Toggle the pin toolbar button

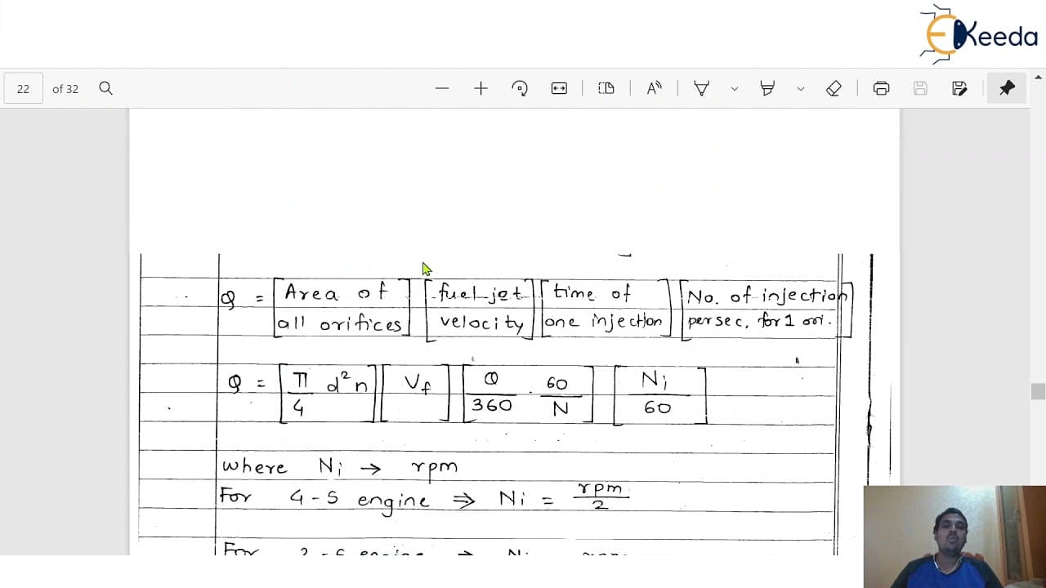(1007, 88)
